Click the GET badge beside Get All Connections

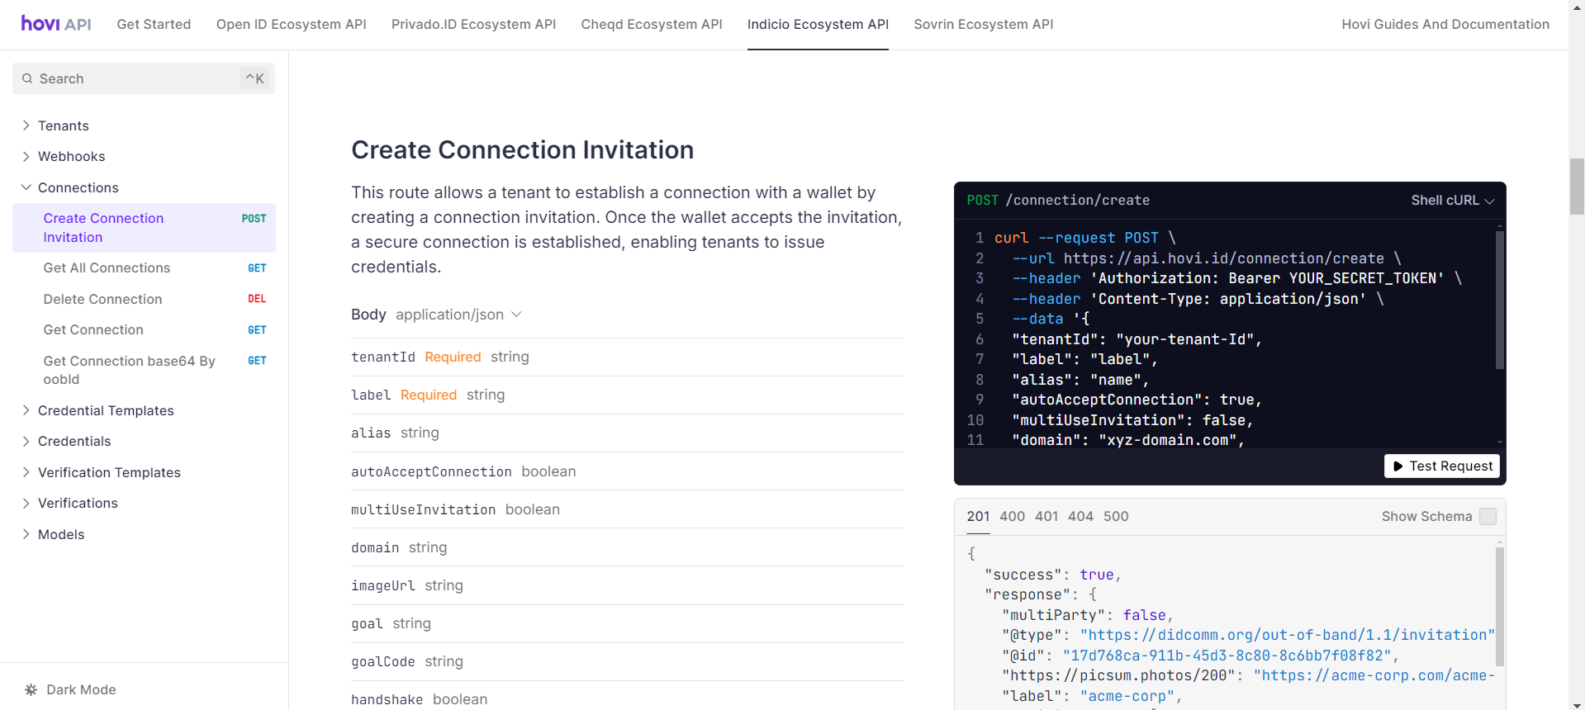click(x=257, y=268)
